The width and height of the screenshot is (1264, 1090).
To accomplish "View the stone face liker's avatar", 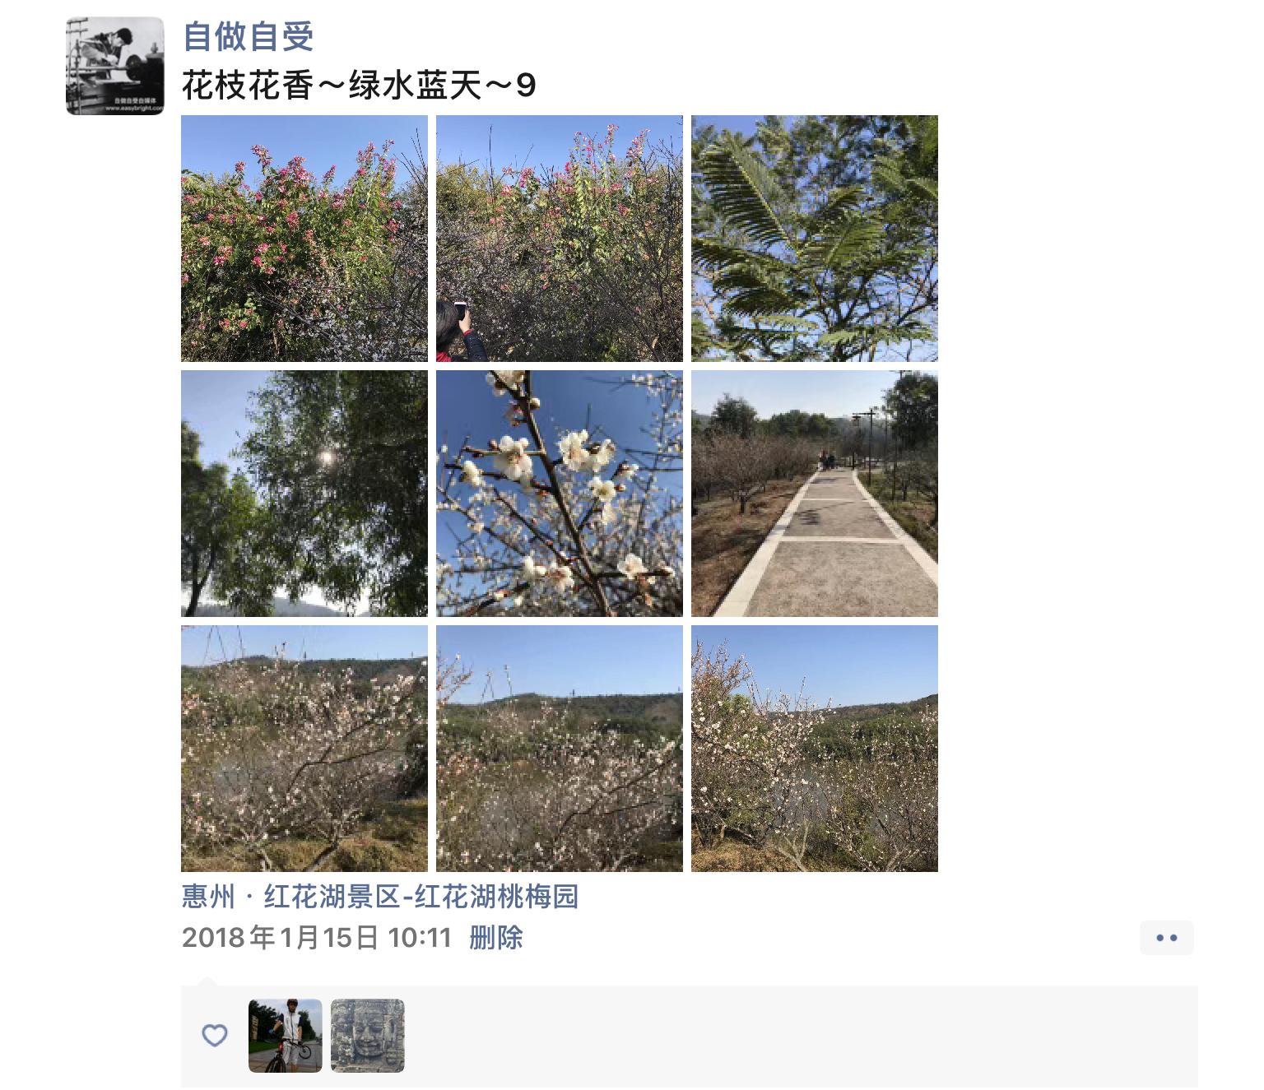I will (x=368, y=1036).
